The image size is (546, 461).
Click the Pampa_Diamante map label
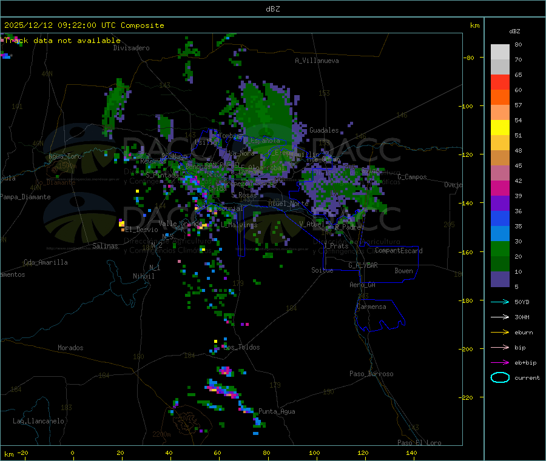25,197
